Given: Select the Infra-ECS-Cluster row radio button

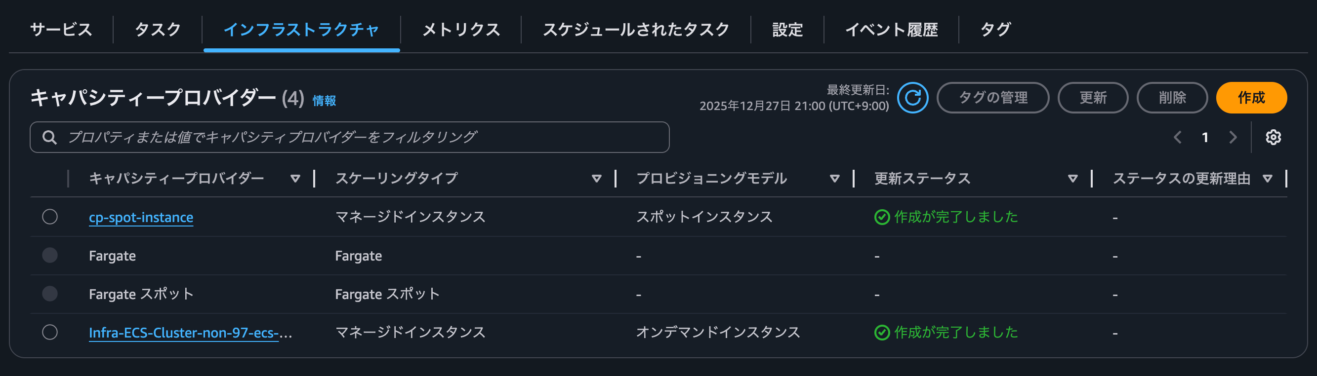Looking at the screenshot, I should 49,332.
